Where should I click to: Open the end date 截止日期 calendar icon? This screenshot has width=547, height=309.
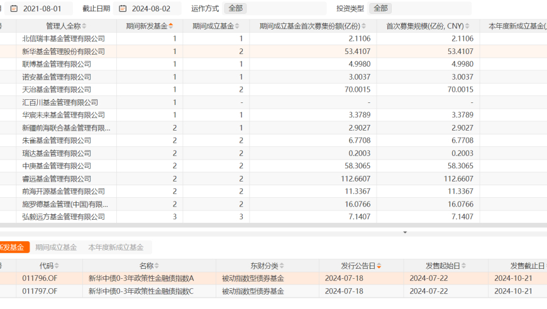click(x=123, y=9)
